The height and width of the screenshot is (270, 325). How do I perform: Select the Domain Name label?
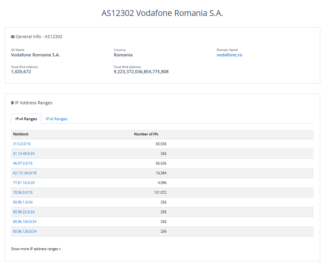[x=227, y=50]
